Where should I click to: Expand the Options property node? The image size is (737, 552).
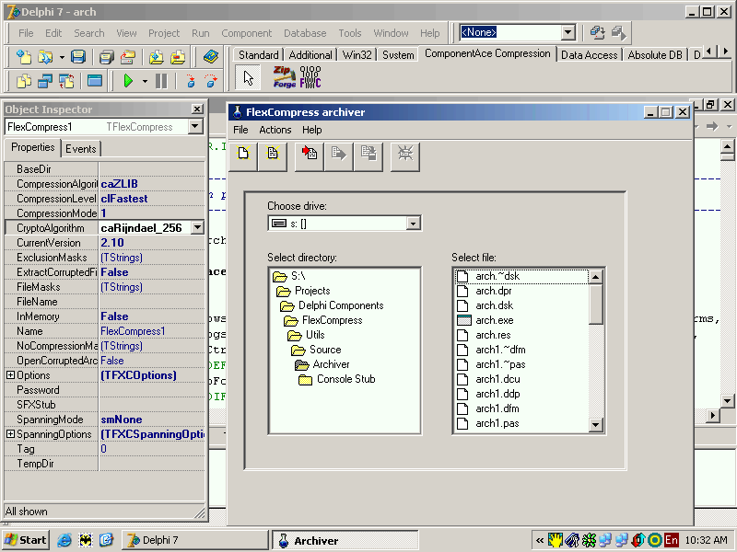click(11, 375)
